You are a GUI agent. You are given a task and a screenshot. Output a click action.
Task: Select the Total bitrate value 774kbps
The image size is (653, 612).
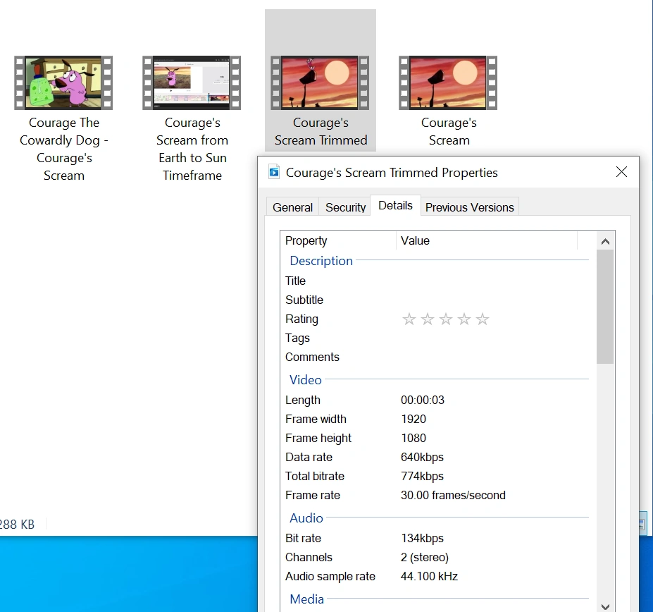[422, 476]
